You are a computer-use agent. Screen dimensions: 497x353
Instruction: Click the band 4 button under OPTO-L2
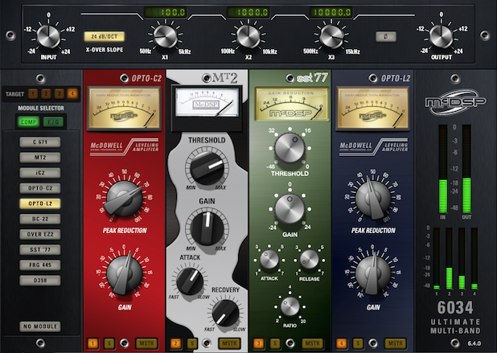[x=342, y=343]
